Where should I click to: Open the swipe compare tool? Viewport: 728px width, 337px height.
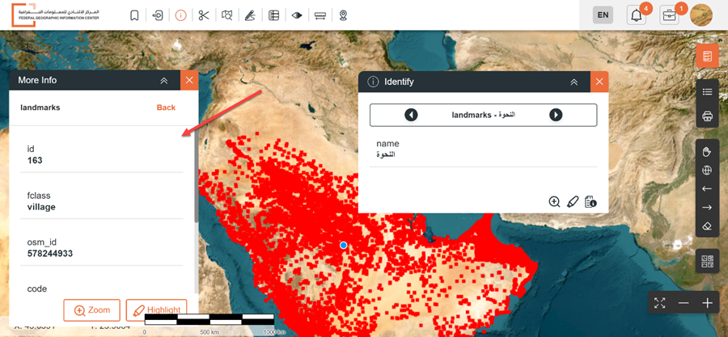(297, 15)
